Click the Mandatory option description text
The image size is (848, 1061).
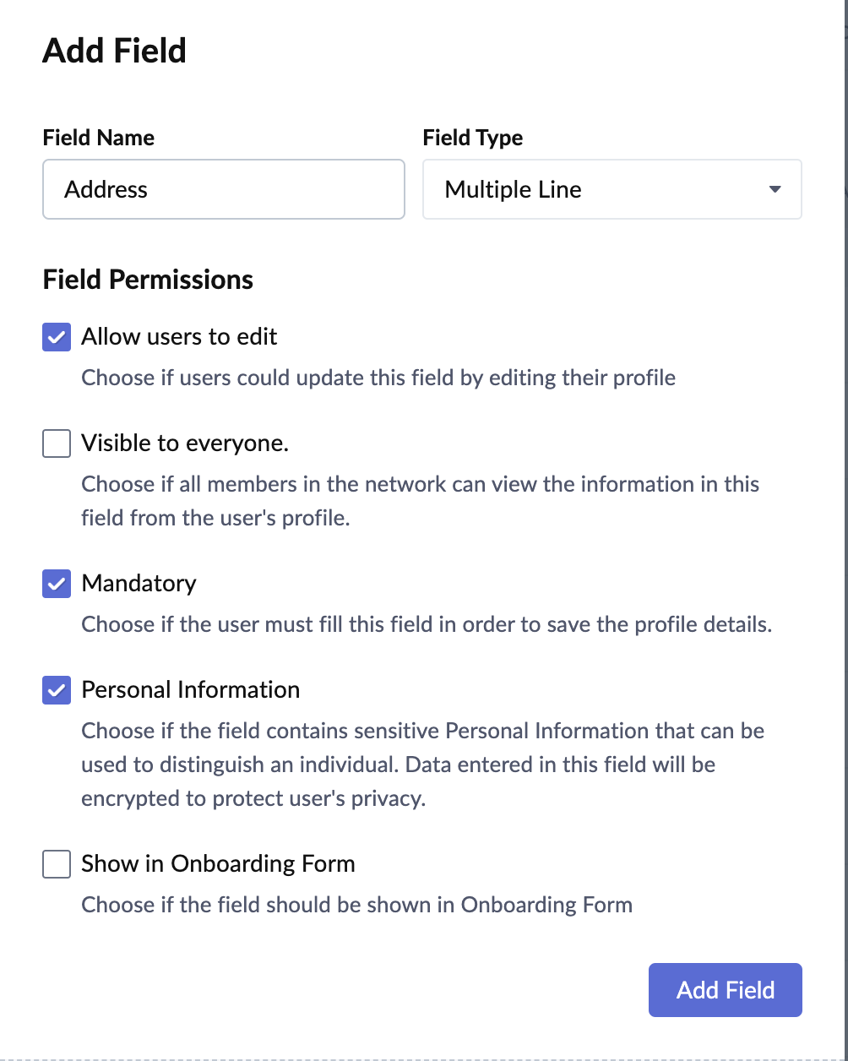[427, 625]
